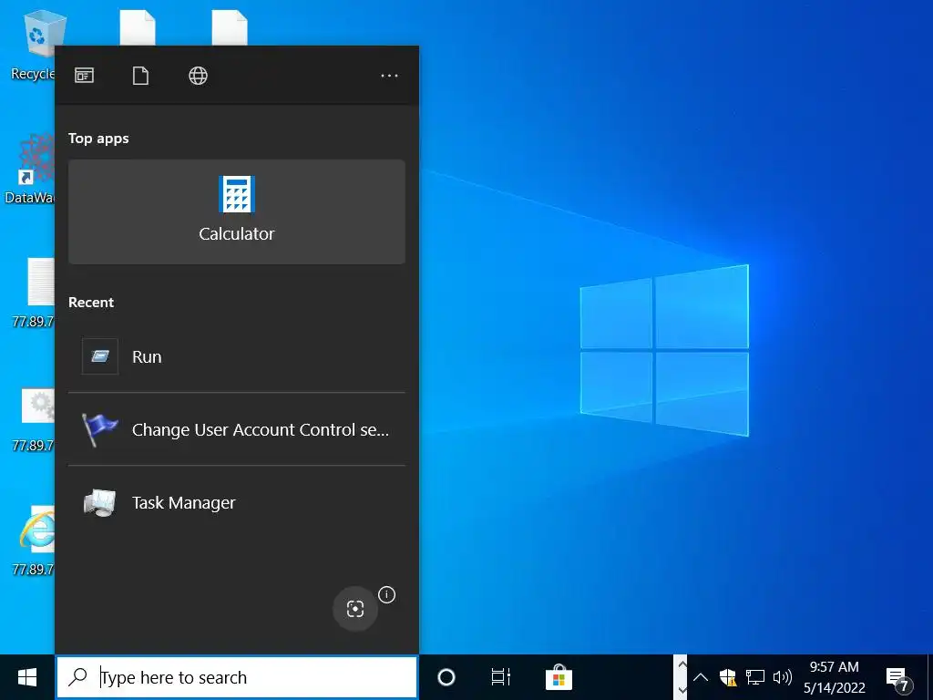Image resolution: width=933 pixels, height=700 pixels.
Task: Search with a screenshot button
Action: [355, 608]
